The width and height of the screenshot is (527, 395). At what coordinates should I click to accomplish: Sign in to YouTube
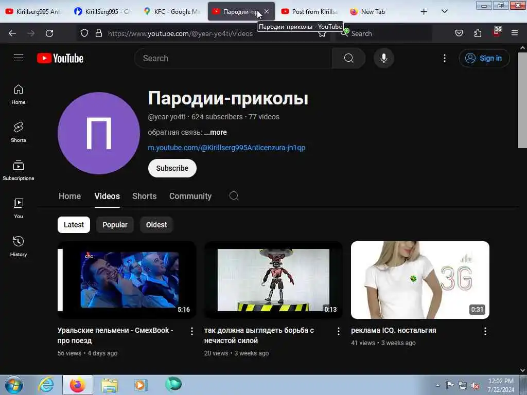pyautogui.click(x=484, y=58)
